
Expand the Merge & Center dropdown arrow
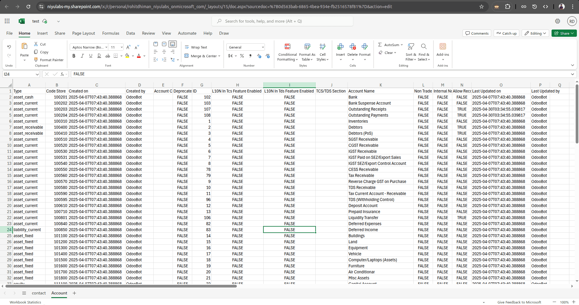pos(219,56)
